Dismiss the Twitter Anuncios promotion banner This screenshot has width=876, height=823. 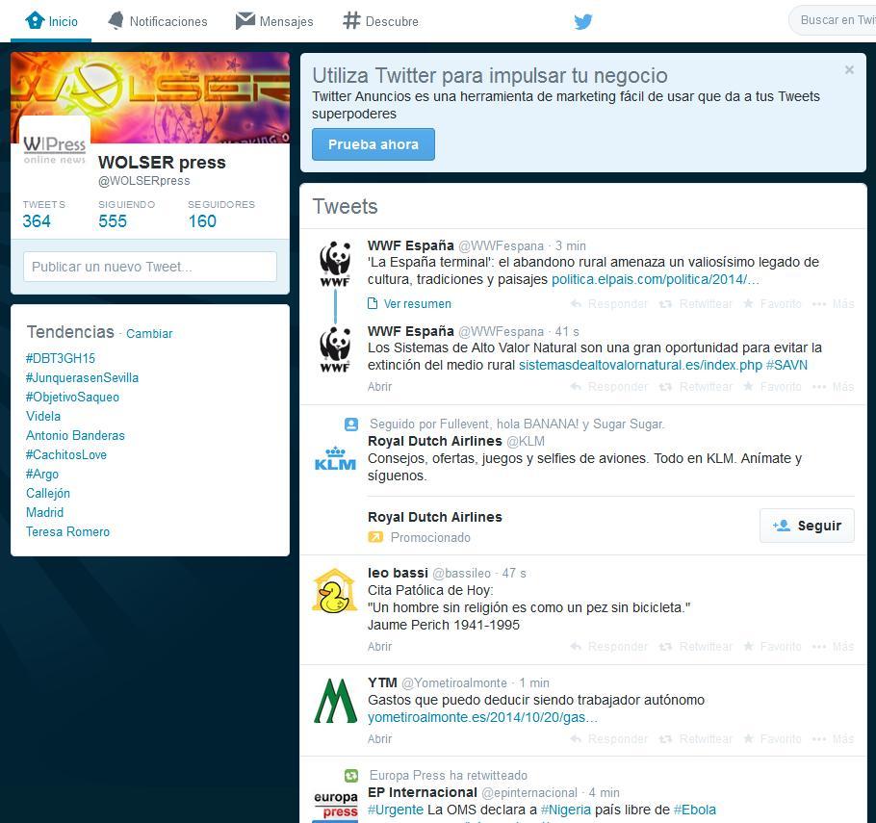[849, 69]
